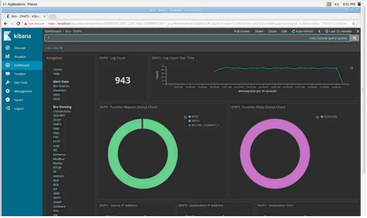
Task: Open Auto-refresh options
Action: pos(302,32)
